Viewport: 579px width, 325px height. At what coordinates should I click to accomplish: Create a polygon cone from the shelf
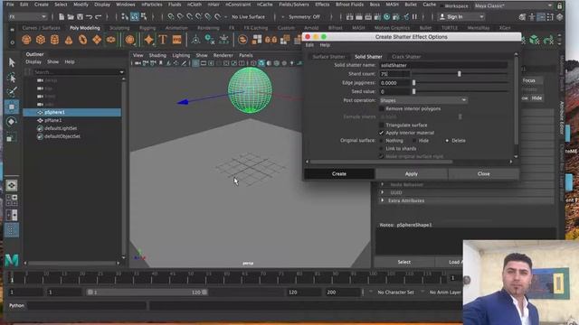pos(69,40)
